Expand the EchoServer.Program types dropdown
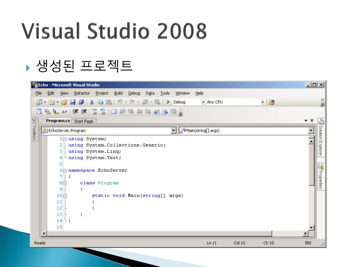This screenshot has height=267, width=356. 173,131
